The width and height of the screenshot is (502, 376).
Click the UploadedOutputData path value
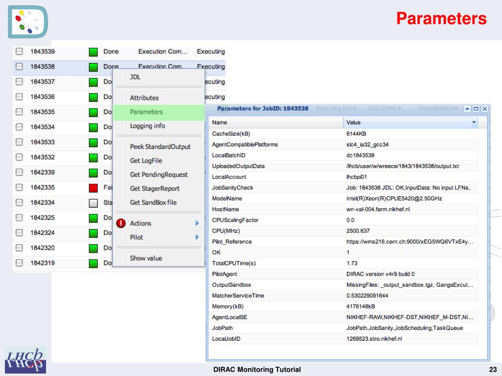[402, 166]
